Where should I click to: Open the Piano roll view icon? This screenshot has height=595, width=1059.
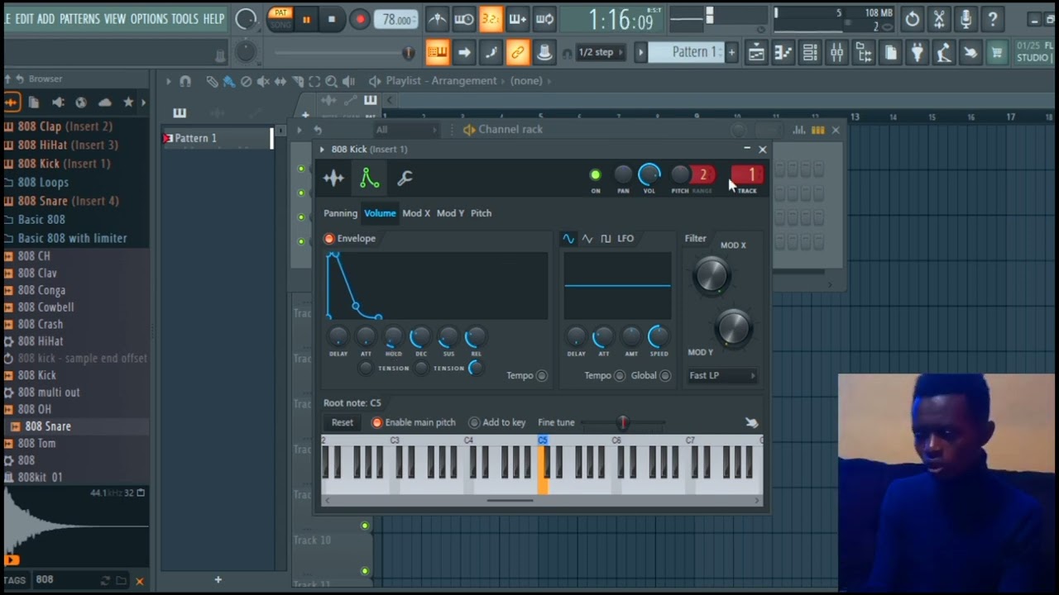(783, 54)
